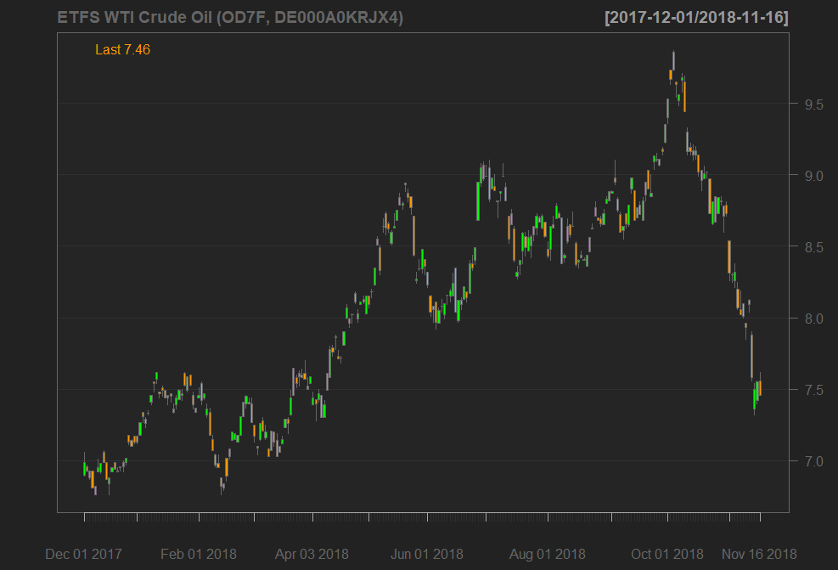Click the Nov 16 2018 date label
Image resolution: width=838 pixels, height=570 pixels.
(760, 554)
